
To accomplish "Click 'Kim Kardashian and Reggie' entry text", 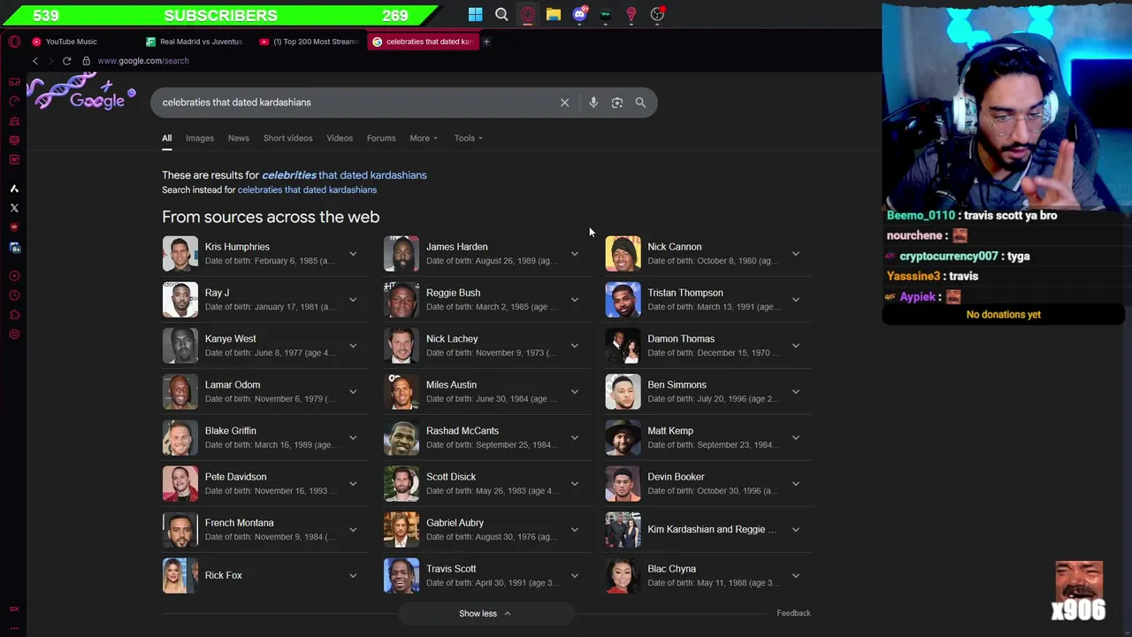I will coord(712,529).
